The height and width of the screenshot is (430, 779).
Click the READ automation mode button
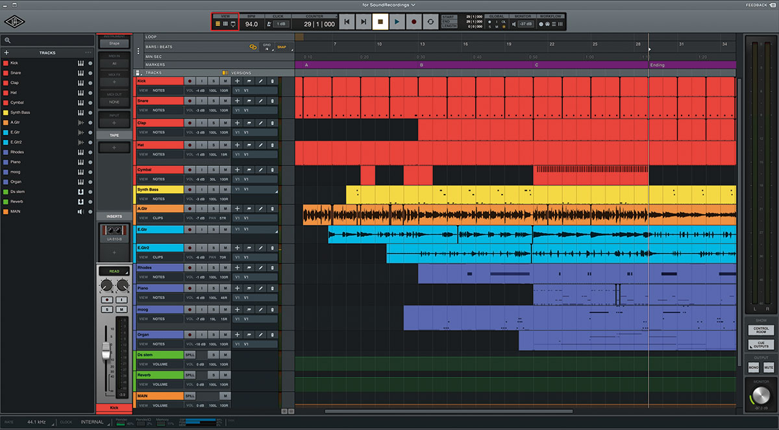[114, 271]
